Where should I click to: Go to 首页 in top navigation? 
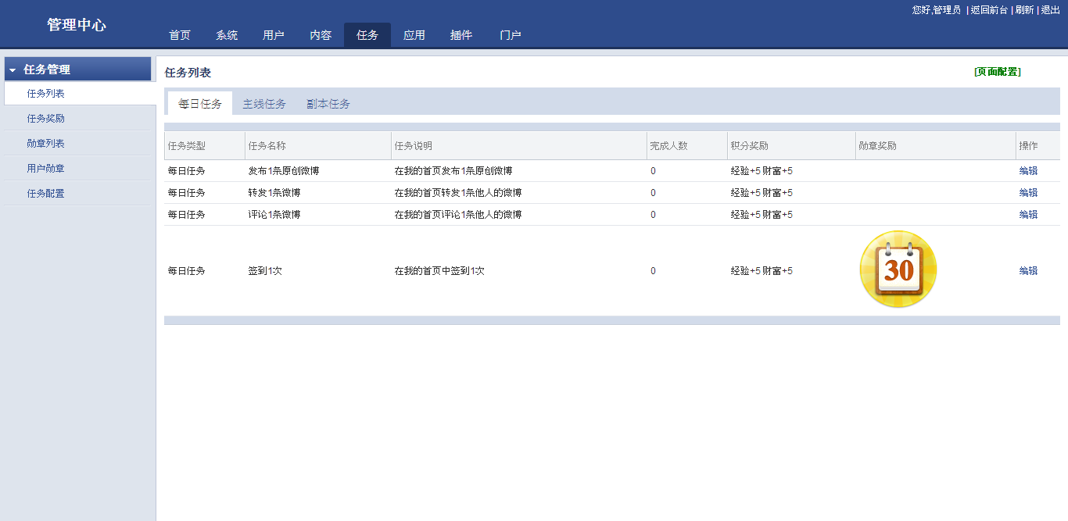click(180, 35)
